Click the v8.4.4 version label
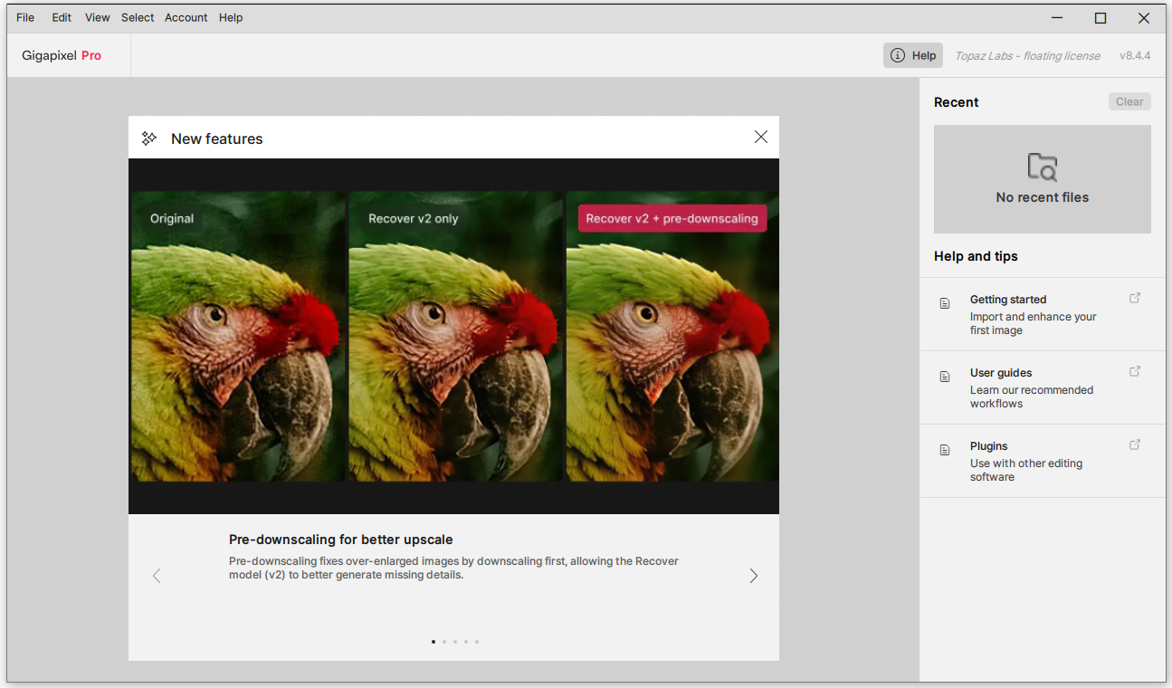 point(1135,56)
